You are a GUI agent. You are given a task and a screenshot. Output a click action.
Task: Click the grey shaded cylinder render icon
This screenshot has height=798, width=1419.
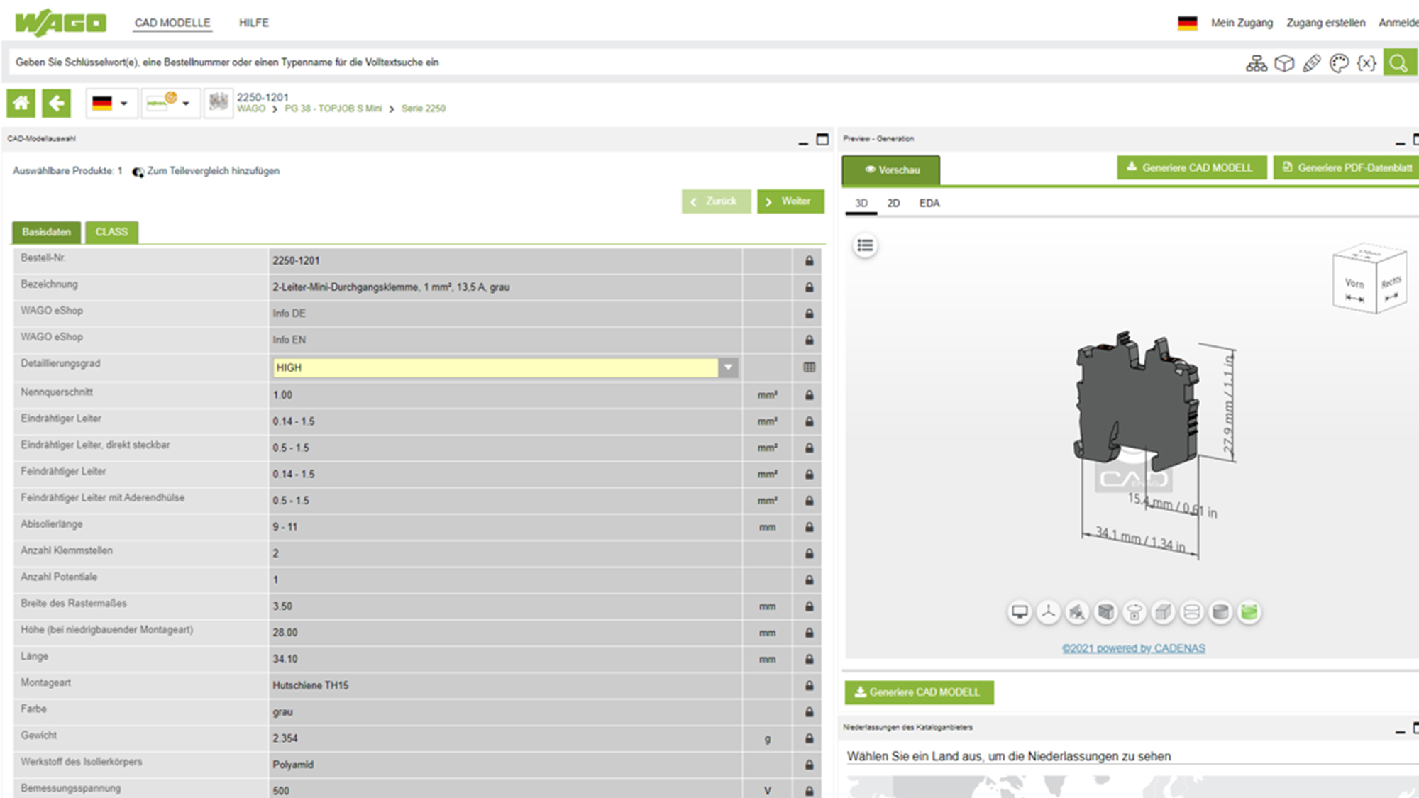pos(1220,611)
